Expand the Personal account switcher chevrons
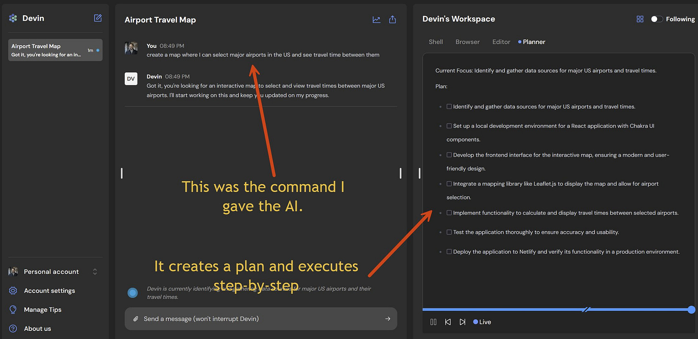Viewport: 698px width, 339px height. click(95, 271)
